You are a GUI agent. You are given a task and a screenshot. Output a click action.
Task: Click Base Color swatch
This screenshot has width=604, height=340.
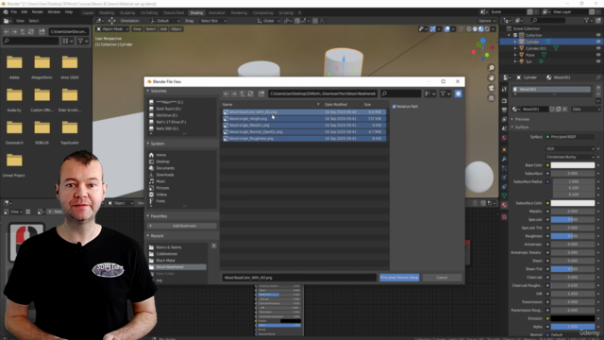pos(573,165)
